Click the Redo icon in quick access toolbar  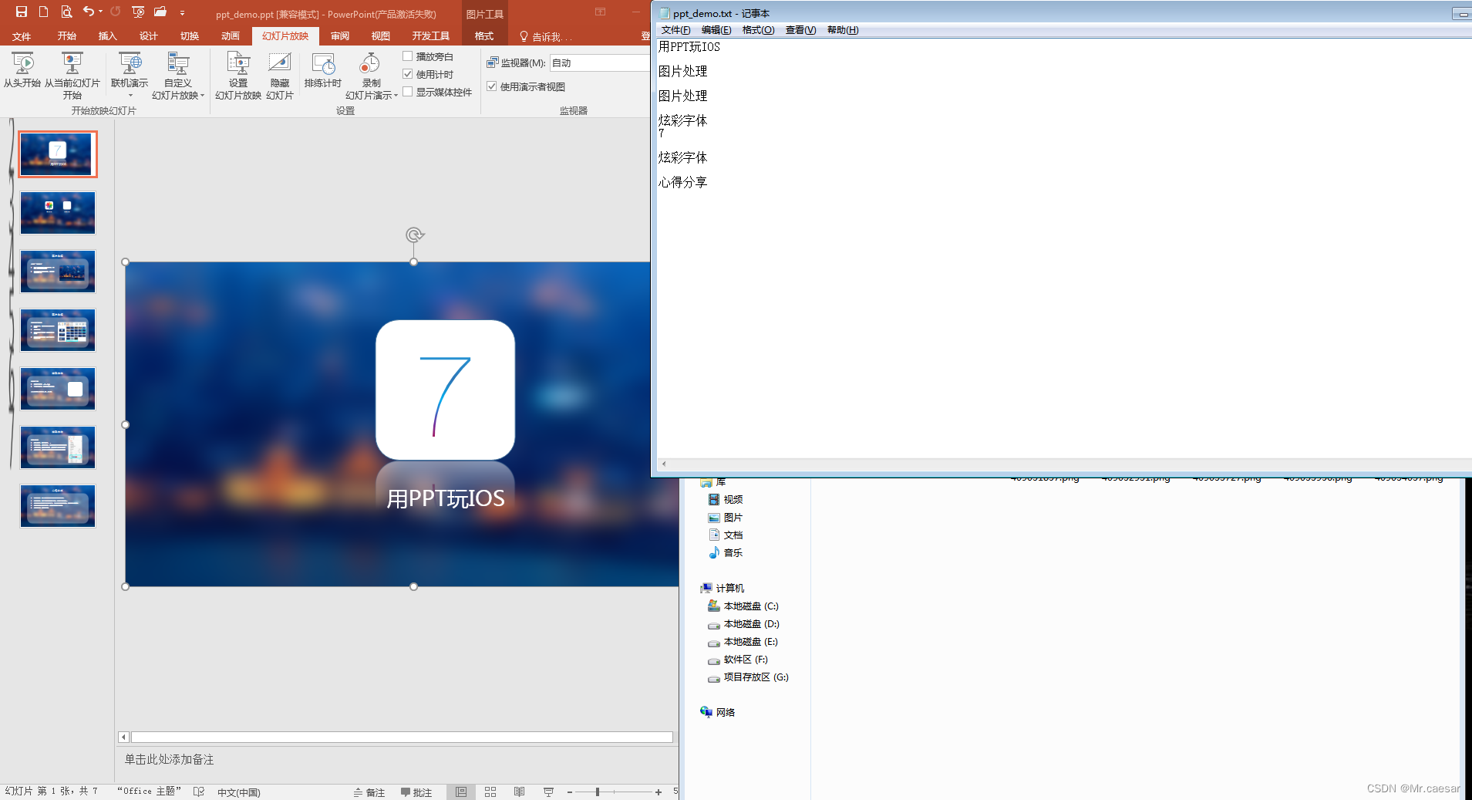click(116, 12)
